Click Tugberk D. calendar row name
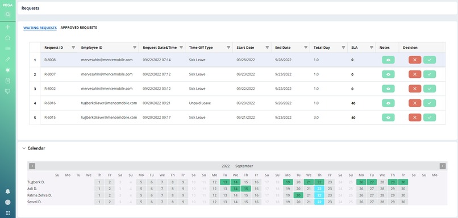This screenshot has width=458, height=218. point(36,182)
